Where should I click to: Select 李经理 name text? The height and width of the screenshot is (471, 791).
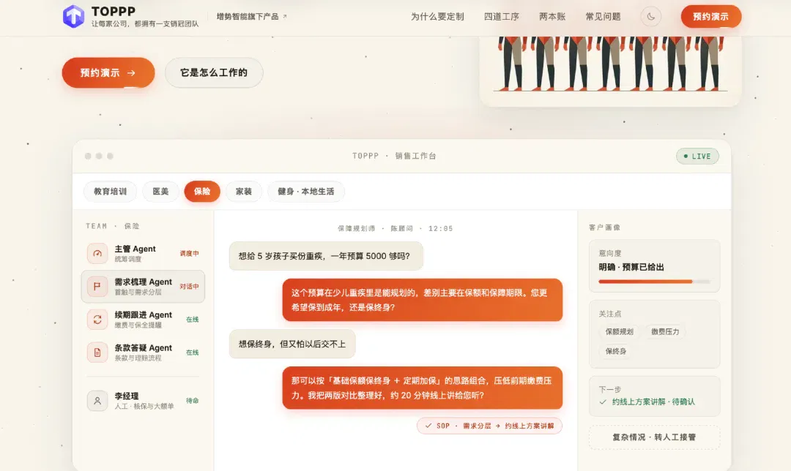[x=127, y=396]
